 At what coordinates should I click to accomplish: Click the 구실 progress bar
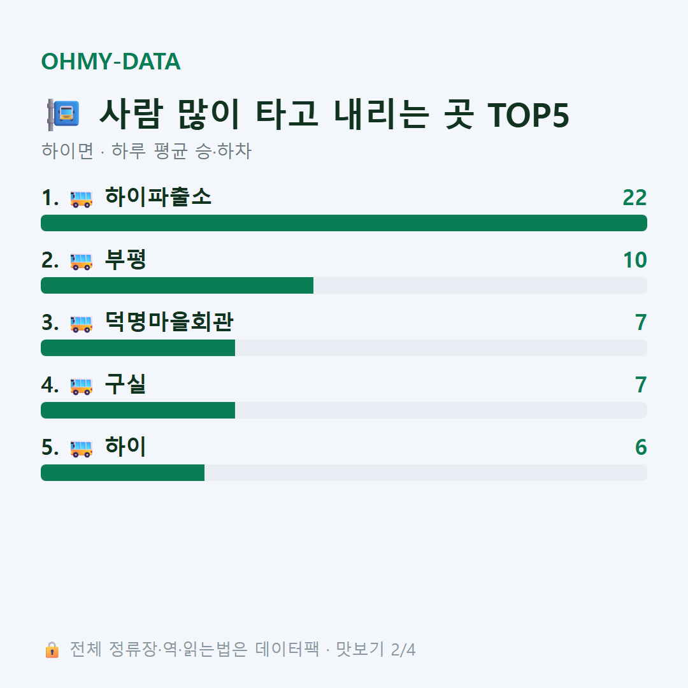(344, 410)
